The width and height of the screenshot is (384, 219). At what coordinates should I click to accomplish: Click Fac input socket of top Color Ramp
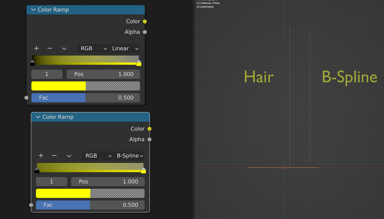26,98
